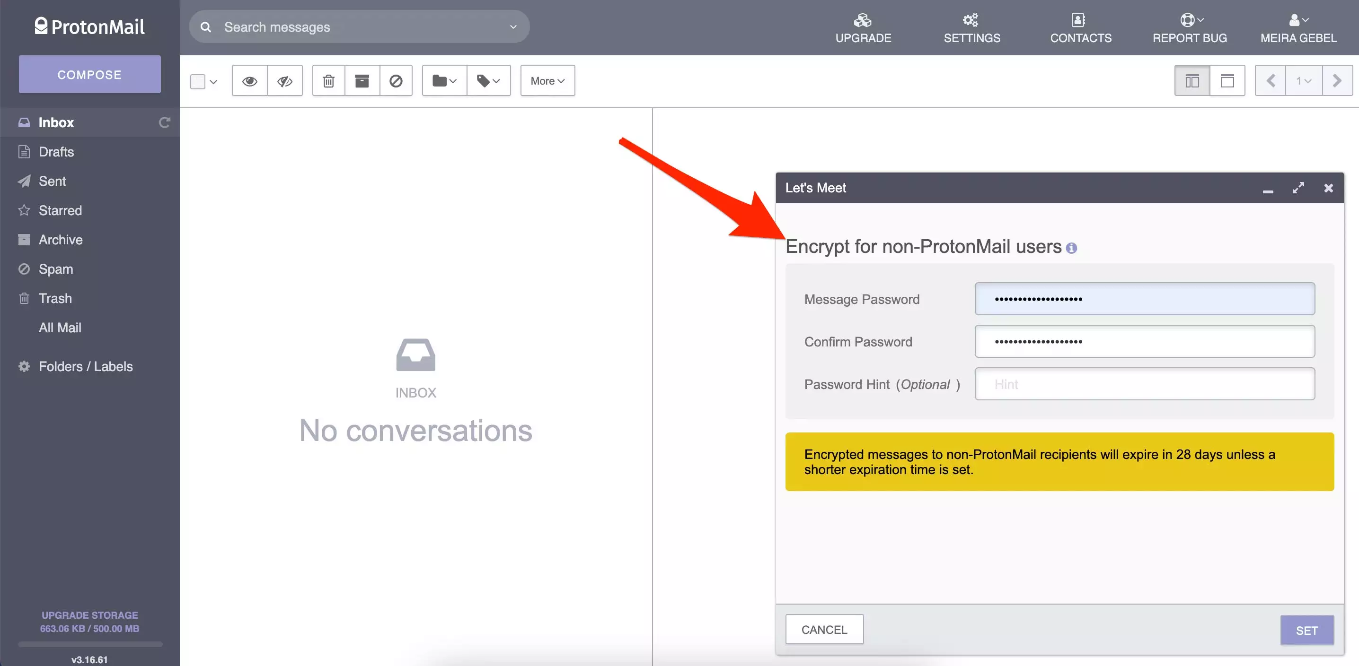Screen dimensions: 1359x666
Task: Mark selected messages as read (eye icon)
Action: point(249,81)
